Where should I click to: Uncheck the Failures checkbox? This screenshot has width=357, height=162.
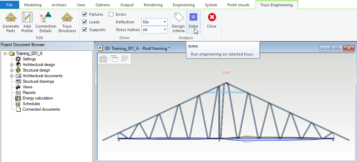(x=85, y=14)
